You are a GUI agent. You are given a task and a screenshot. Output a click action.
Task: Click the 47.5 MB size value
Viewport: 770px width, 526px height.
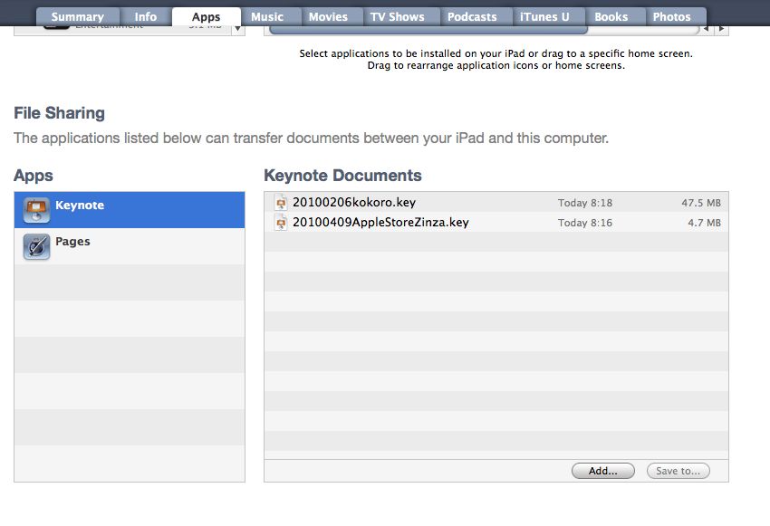click(701, 203)
